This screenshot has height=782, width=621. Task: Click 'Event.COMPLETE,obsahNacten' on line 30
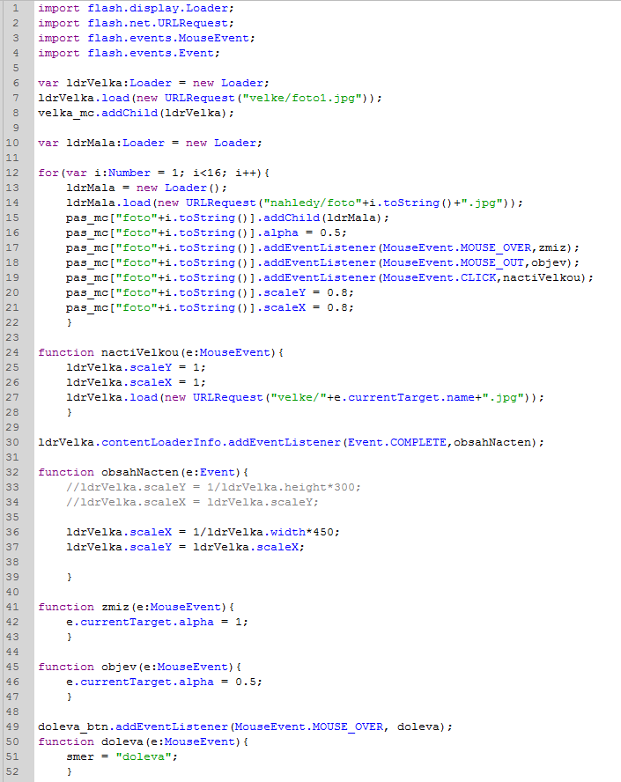[x=439, y=442]
